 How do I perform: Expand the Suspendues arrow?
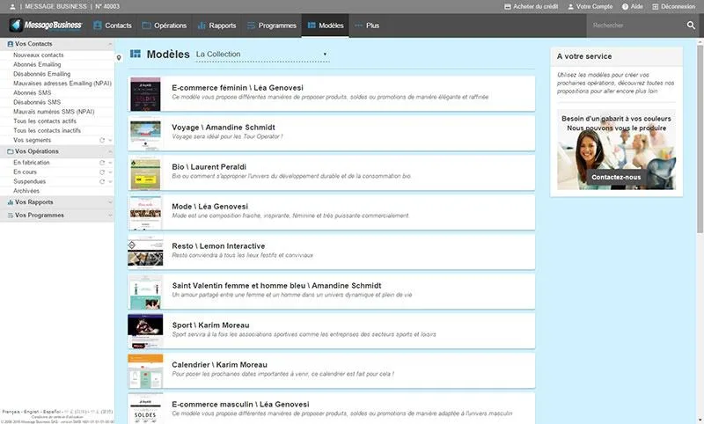tap(111, 182)
